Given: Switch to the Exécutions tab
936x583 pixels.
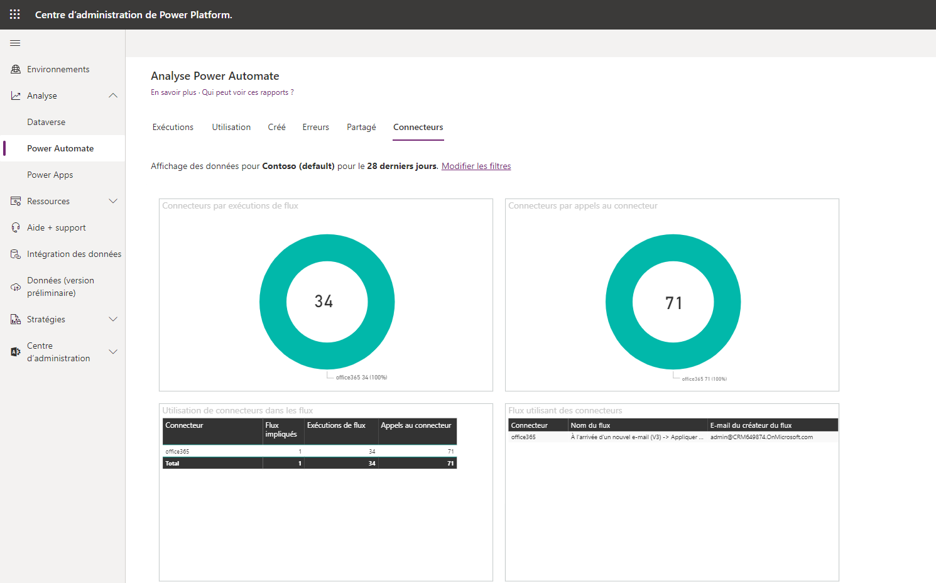Looking at the screenshot, I should tap(173, 127).
